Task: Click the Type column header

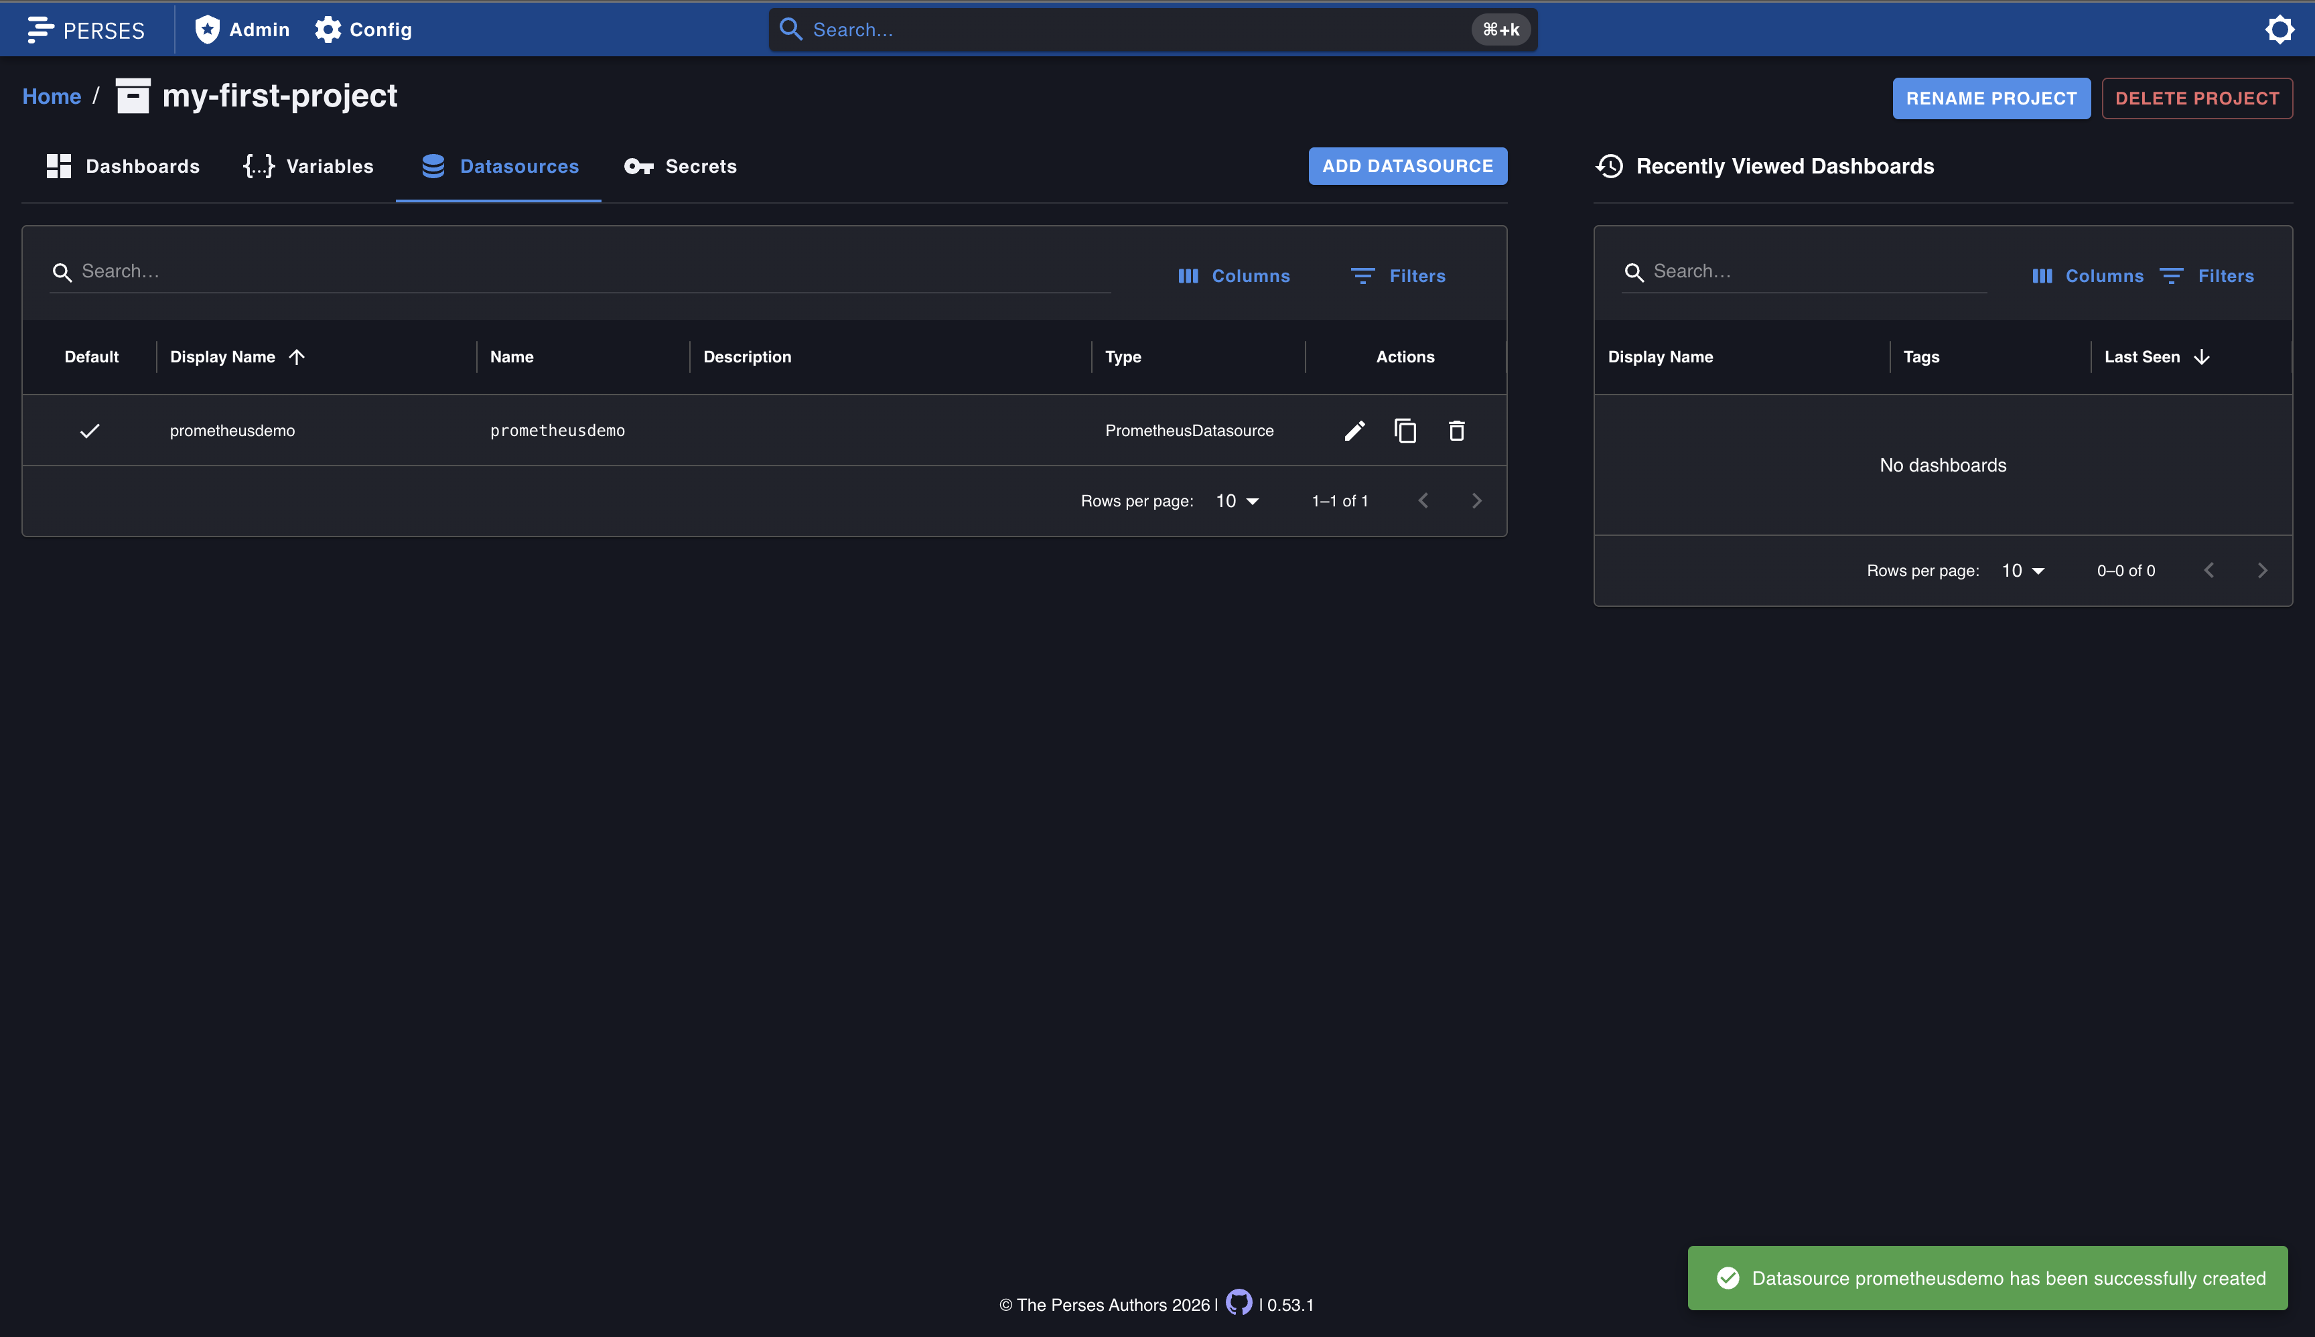Action: 1123,357
